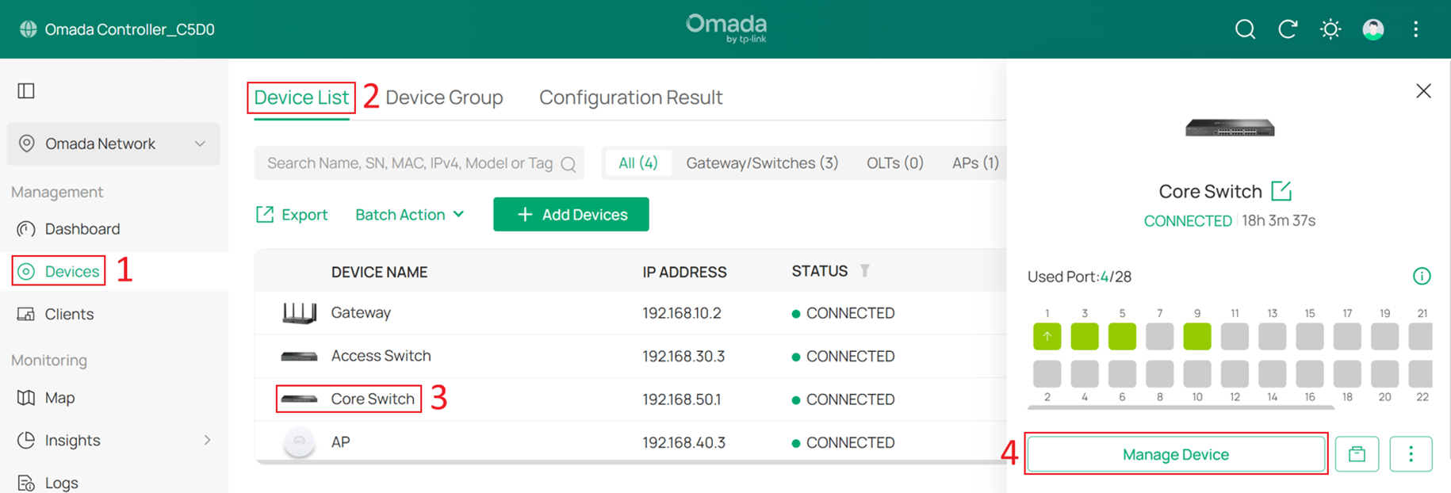Click the refresh icon in header
Screen dimensions: 1451x493
point(1288,29)
